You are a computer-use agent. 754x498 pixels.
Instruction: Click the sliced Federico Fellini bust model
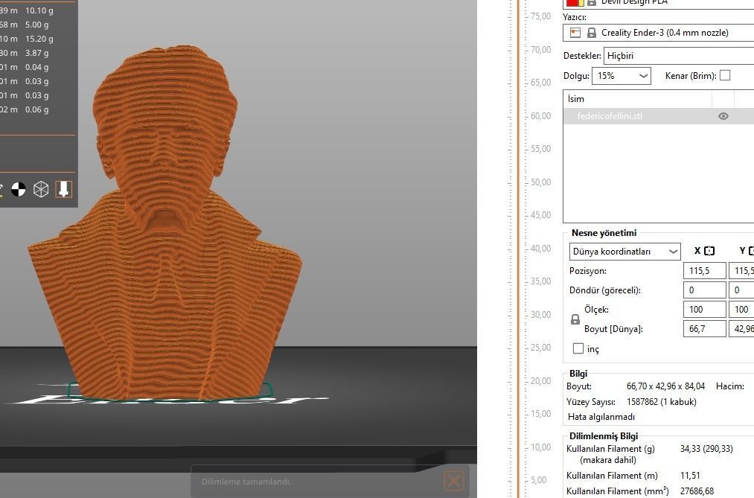coord(165,223)
